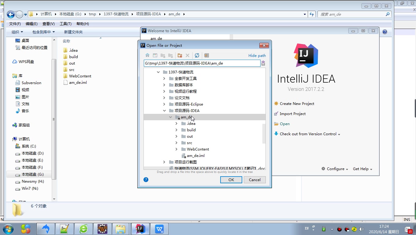
Task: Expand the src folder in the dialog tree
Action: click(x=176, y=143)
